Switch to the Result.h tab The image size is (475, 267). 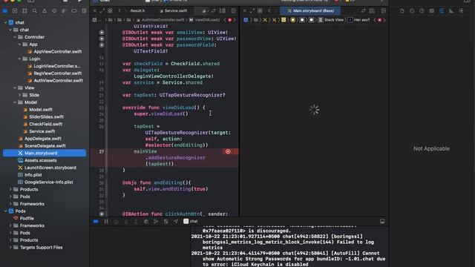[137, 11]
